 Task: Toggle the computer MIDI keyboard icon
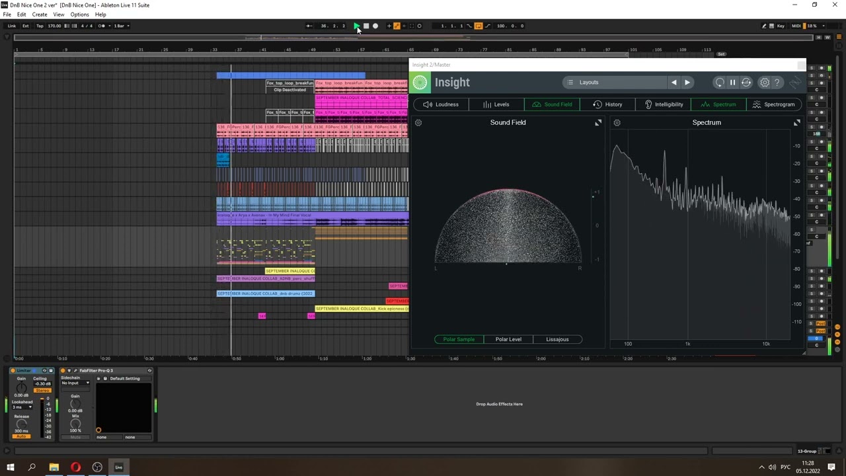[x=772, y=26]
